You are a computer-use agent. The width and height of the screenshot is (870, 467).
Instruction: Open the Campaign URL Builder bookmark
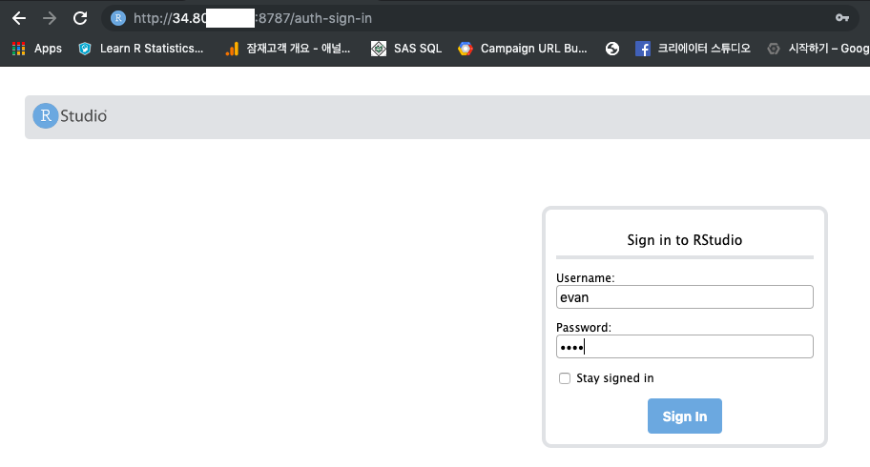pyautogui.click(x=522, y=49)
